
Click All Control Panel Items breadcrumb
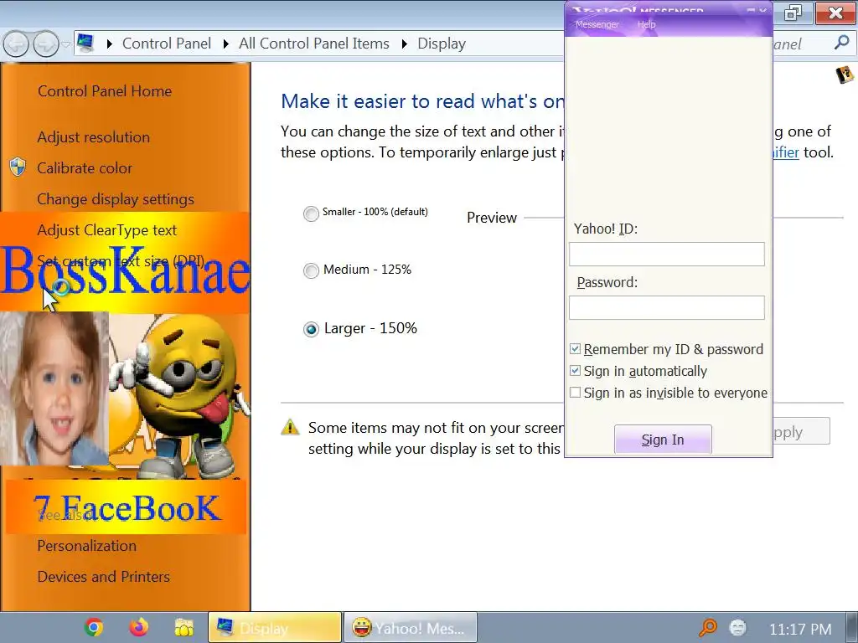pyautogui.click(x=313, y=44)
